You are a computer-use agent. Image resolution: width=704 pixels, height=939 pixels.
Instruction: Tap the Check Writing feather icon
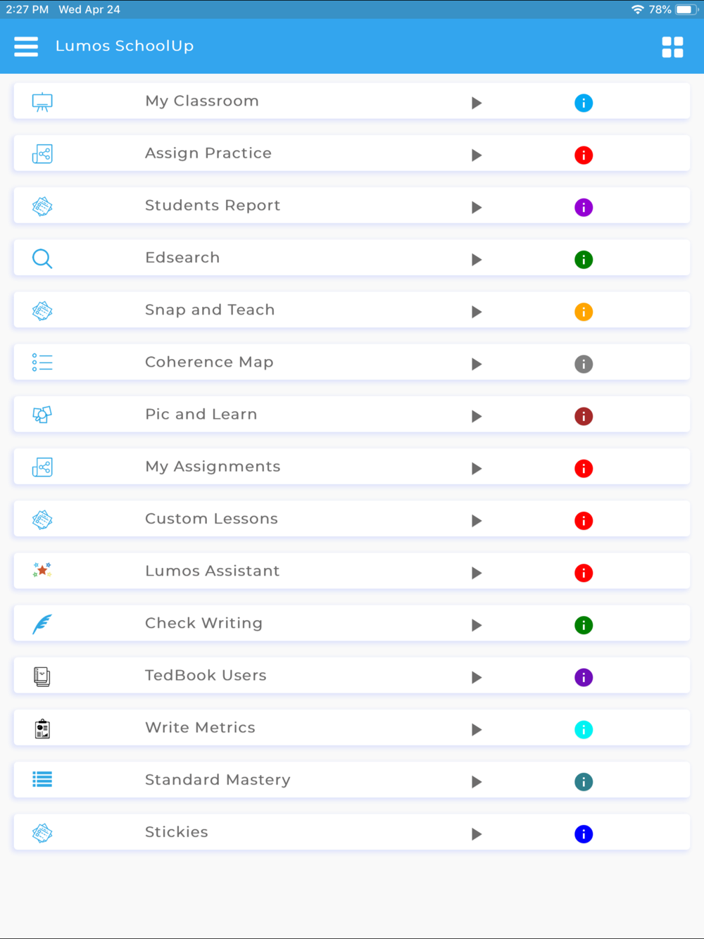pyautogui.click(x=42, y=624)
